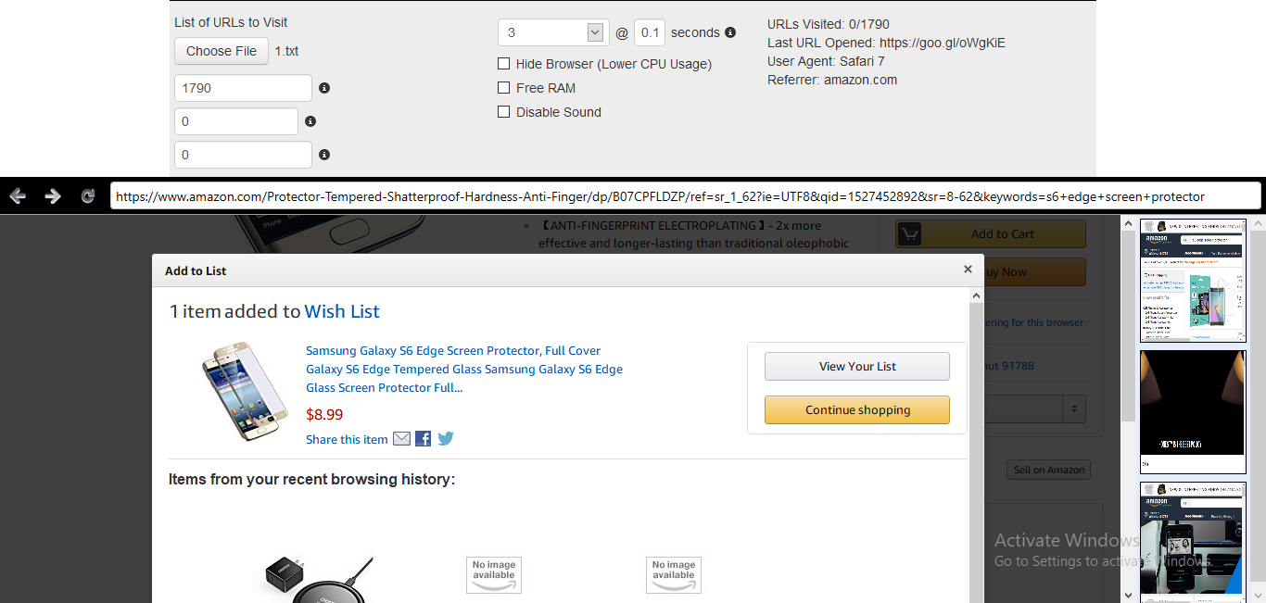Click the 'User Agent: Safari 7' text

point(826,61)
